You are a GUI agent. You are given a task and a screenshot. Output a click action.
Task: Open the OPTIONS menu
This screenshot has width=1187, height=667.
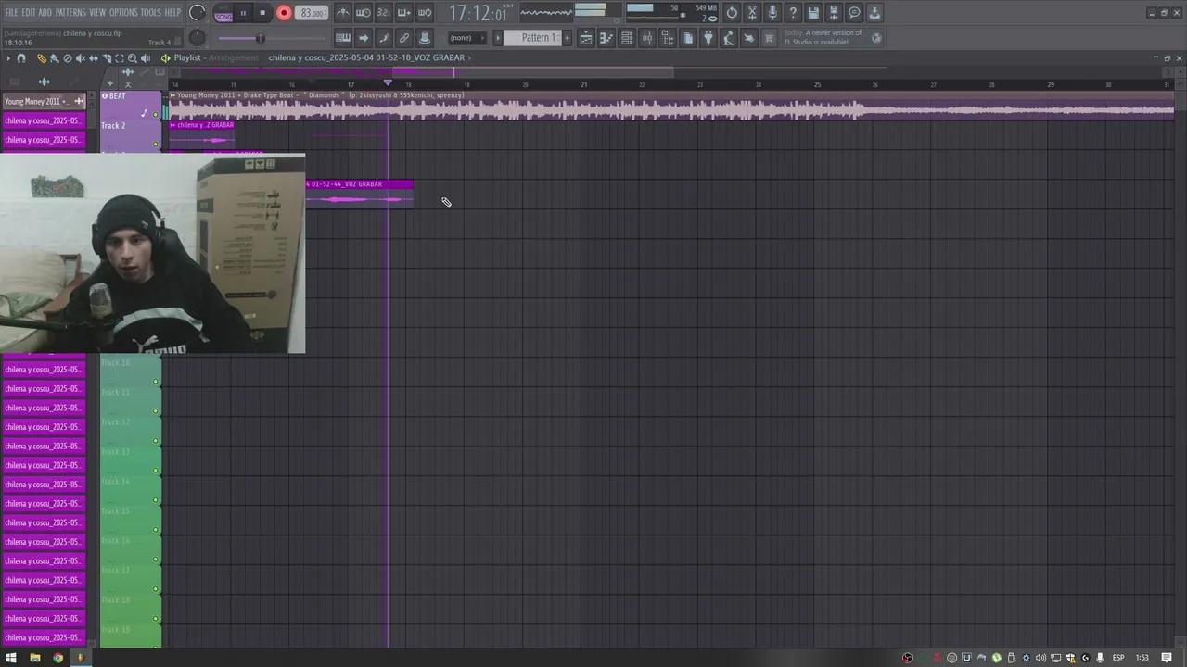click(x=123, y=13)
